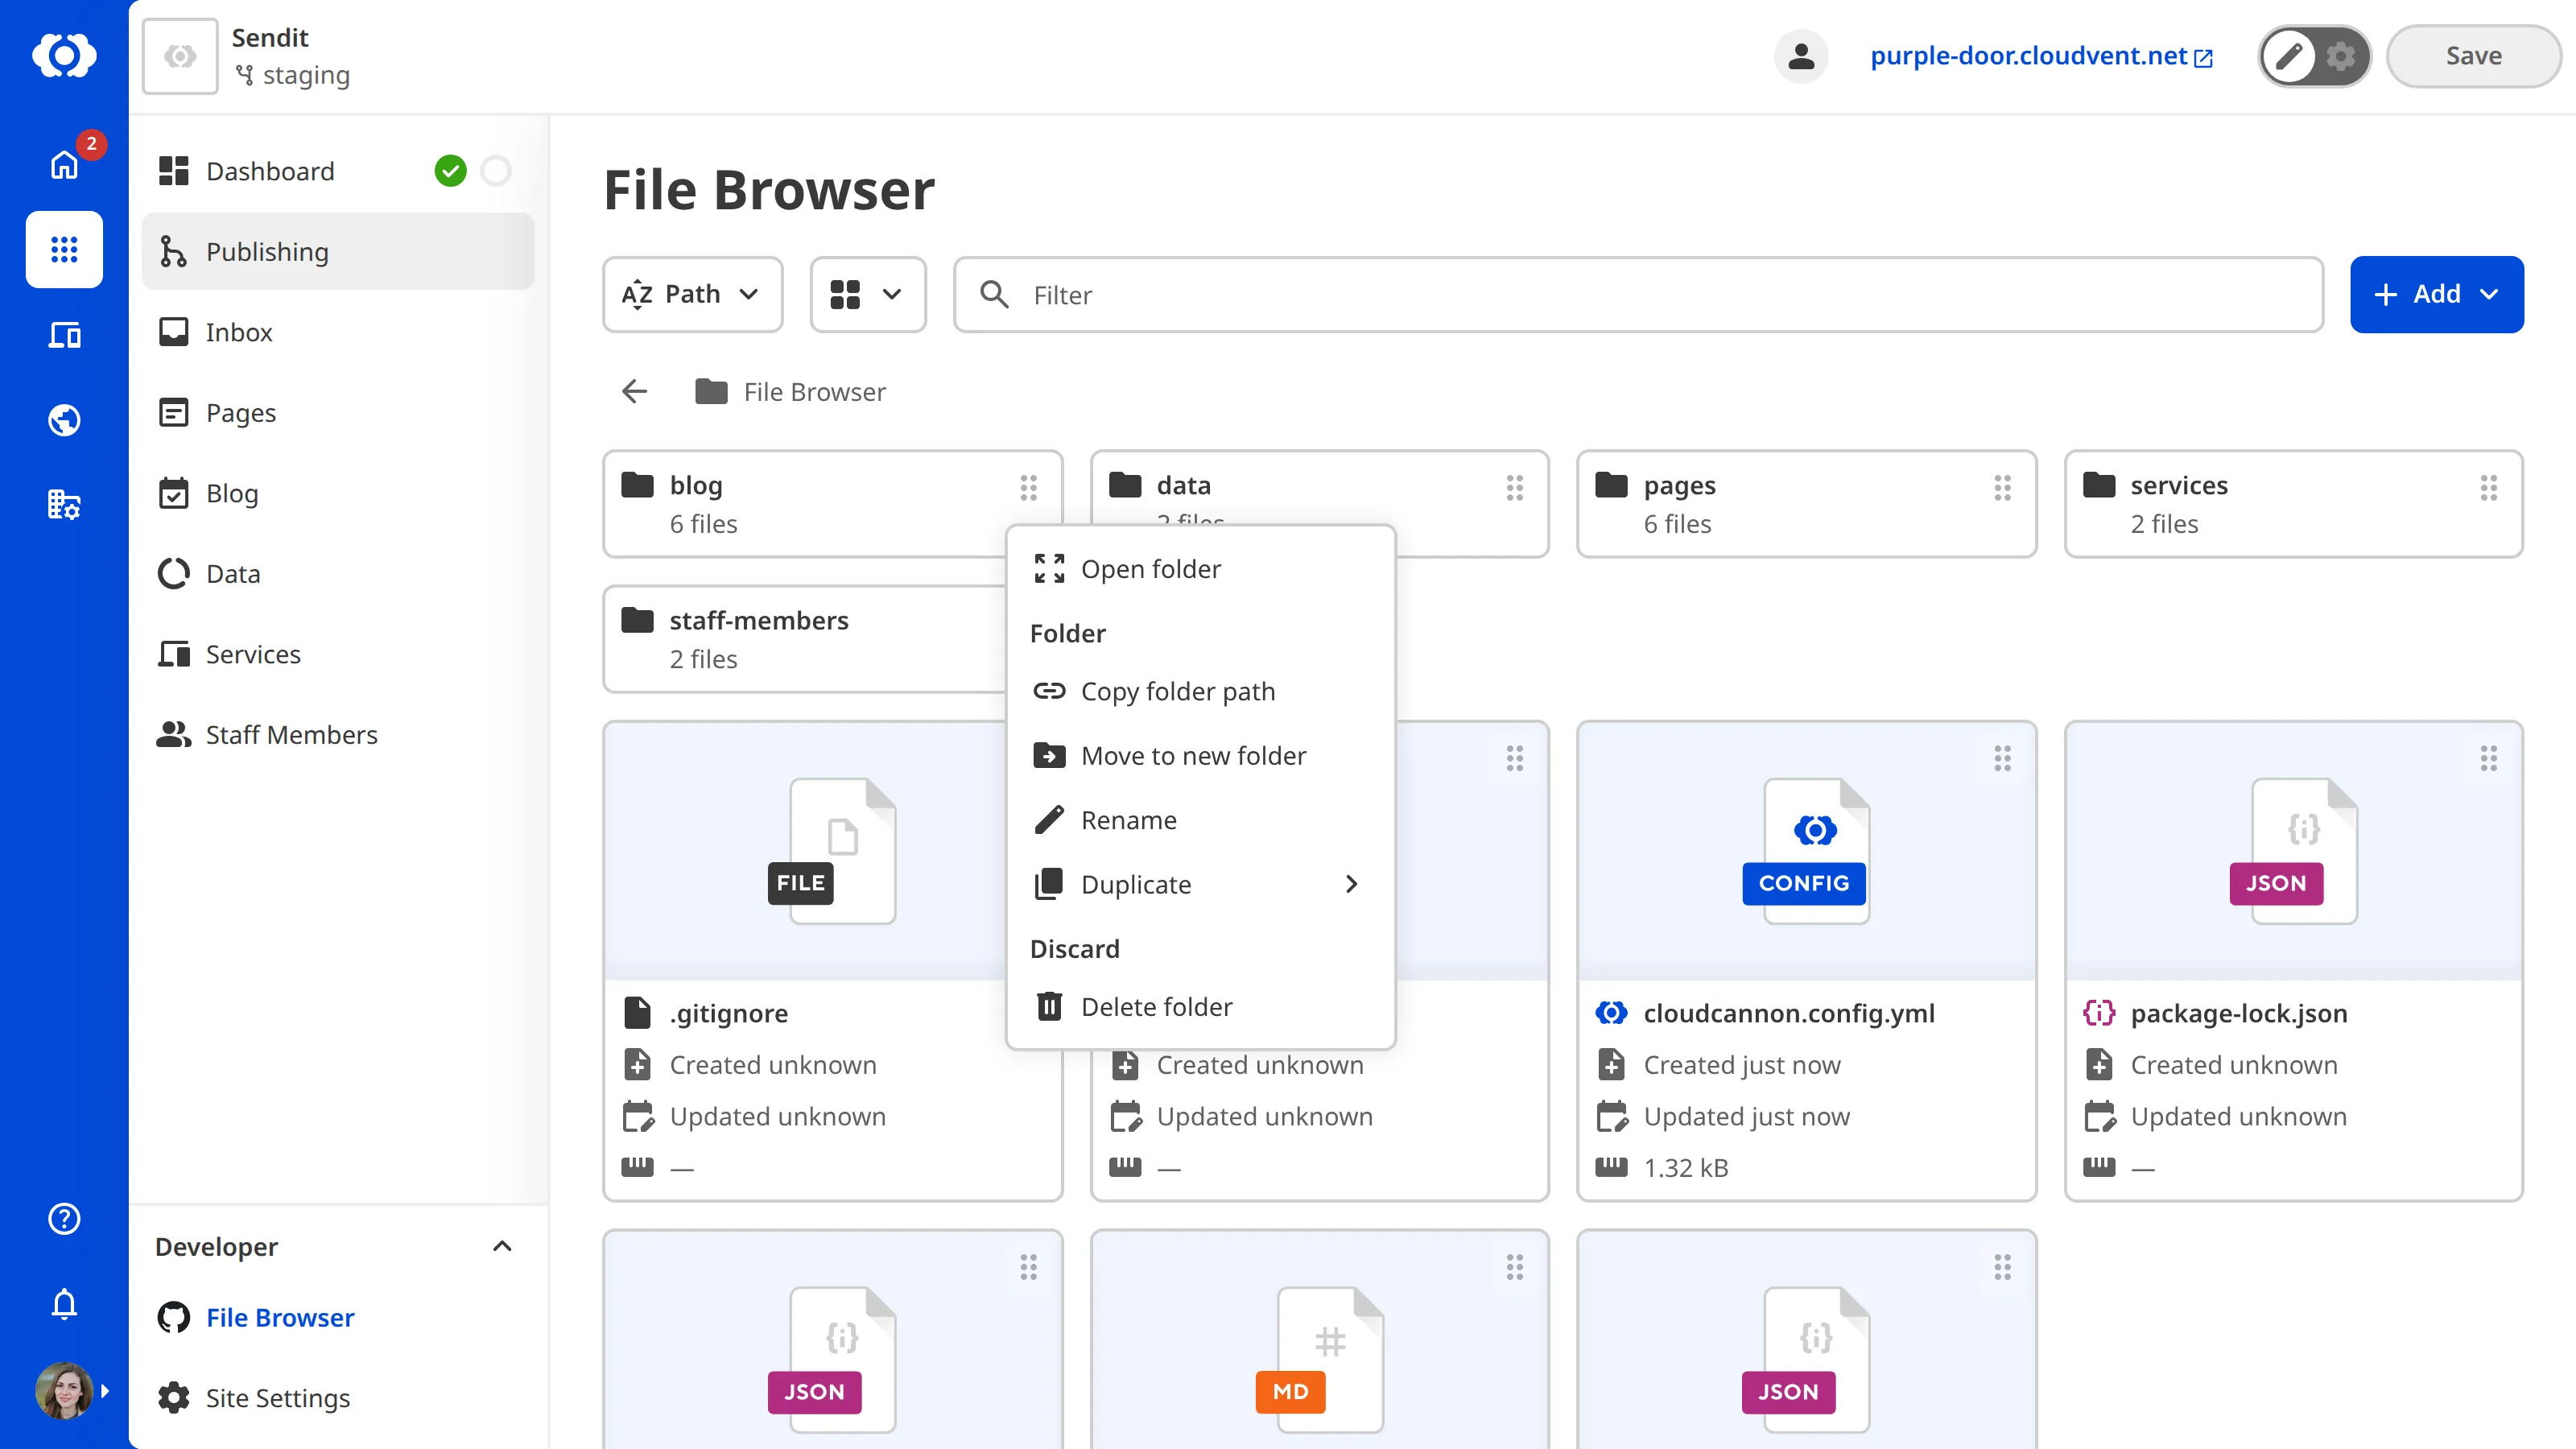Click the MD file thumbnail
Screen dimensions: 2576x1449
click(x=1320, y=1360)
